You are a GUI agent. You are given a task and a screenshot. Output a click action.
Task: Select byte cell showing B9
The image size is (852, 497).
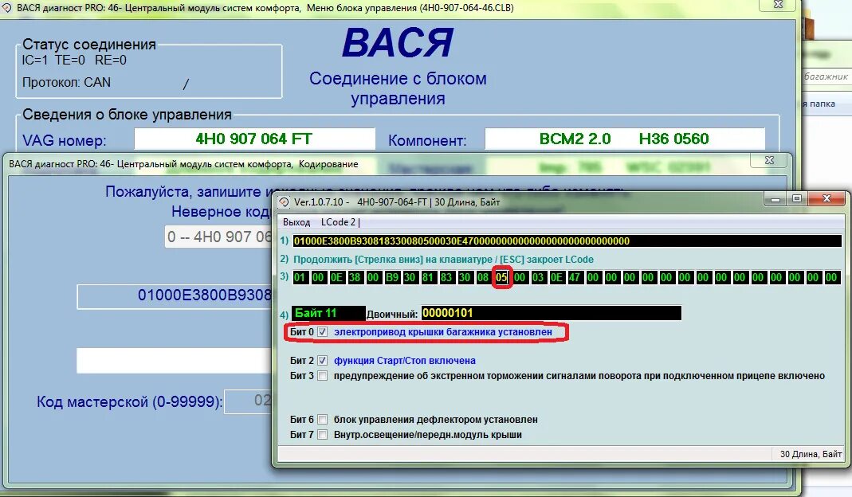coord(392,277)
